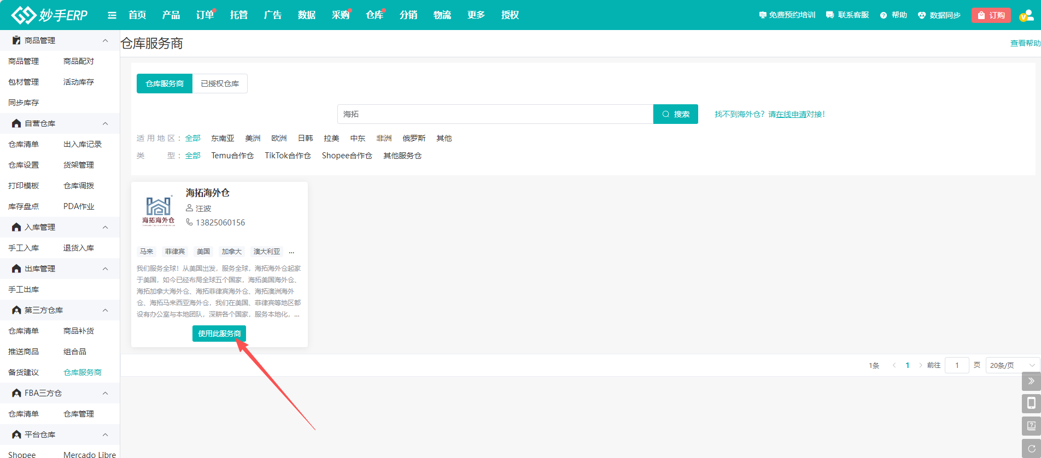Click the 商品管理 section icon in sidebar
1041x458 pixels.
(16, 40)
